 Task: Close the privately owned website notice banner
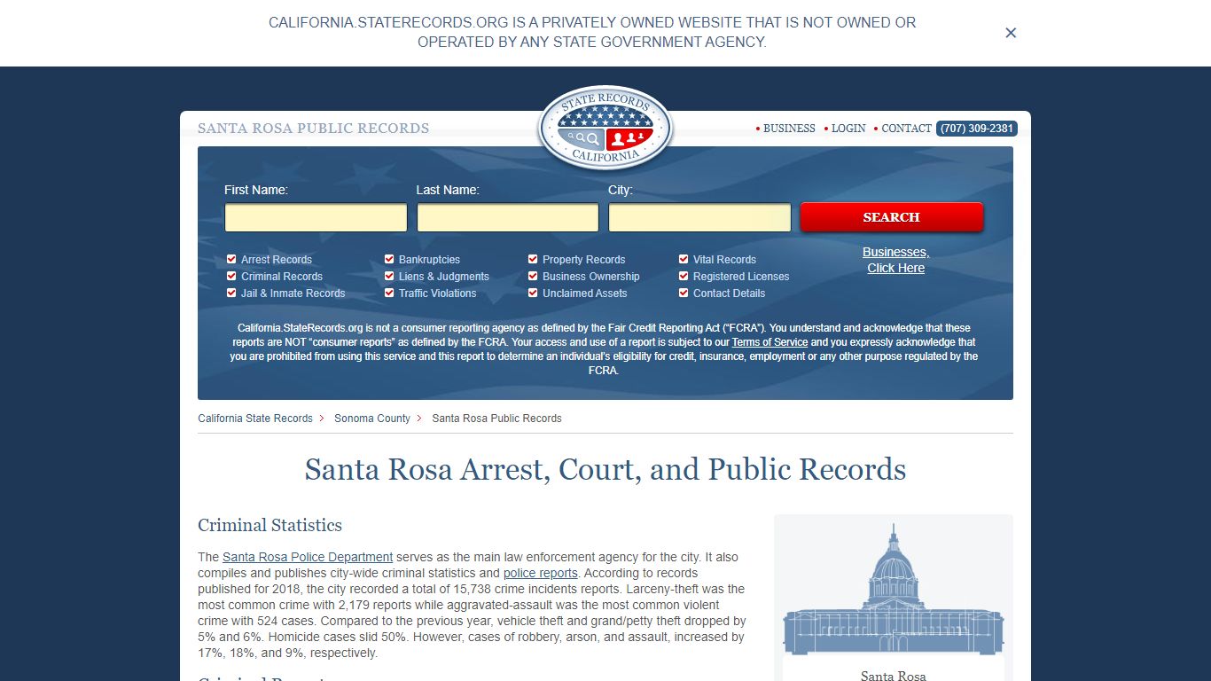click(1011, 33)
